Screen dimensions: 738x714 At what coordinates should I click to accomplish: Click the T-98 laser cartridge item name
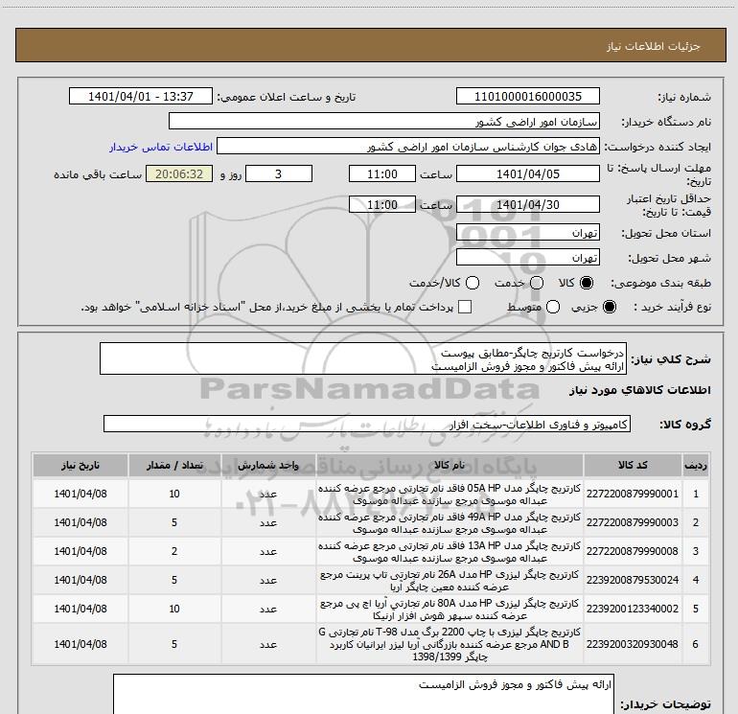click(x=450, y=644)
